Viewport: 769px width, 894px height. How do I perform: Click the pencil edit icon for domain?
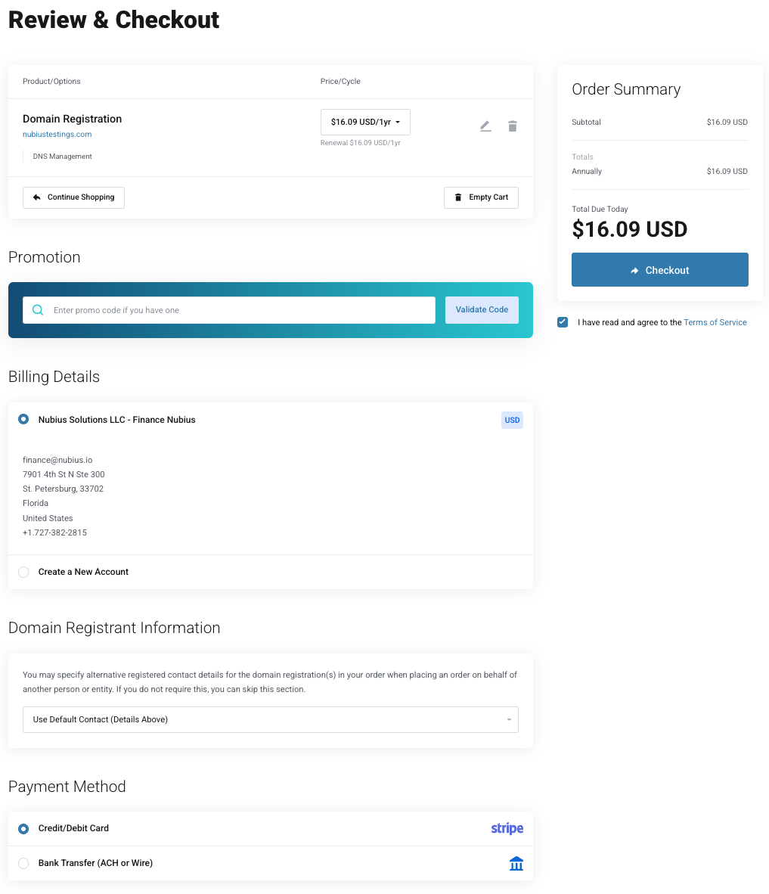click(x=485, y=126)
